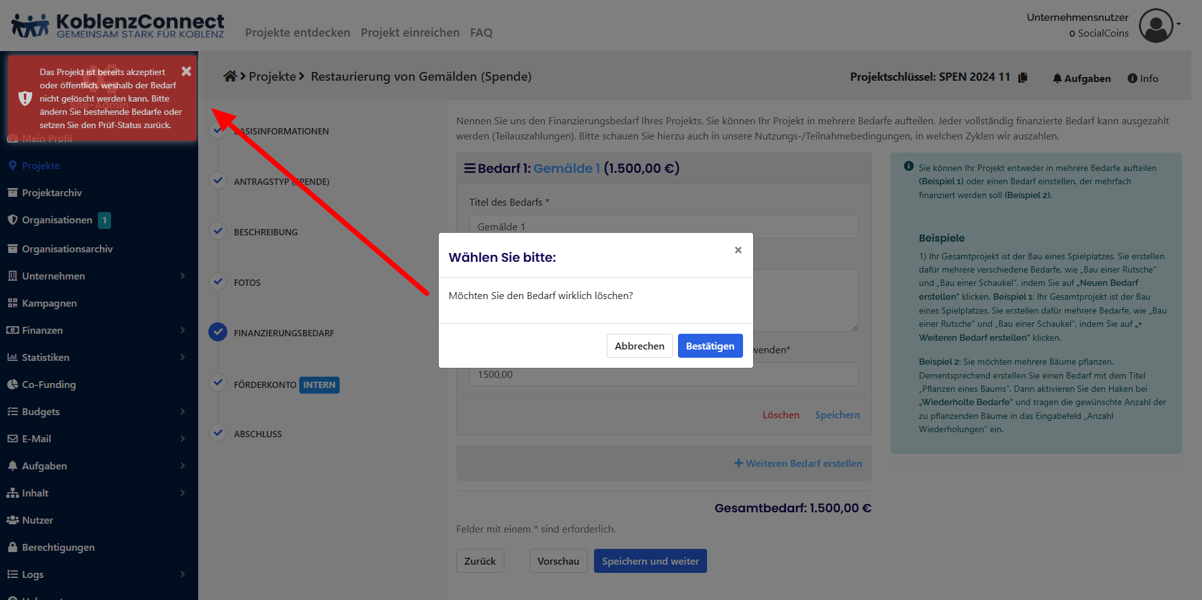Viewport: 1202px width, 600px height.
Task: Copy the project key with clipboard icon
Action: coord(1023,77)
